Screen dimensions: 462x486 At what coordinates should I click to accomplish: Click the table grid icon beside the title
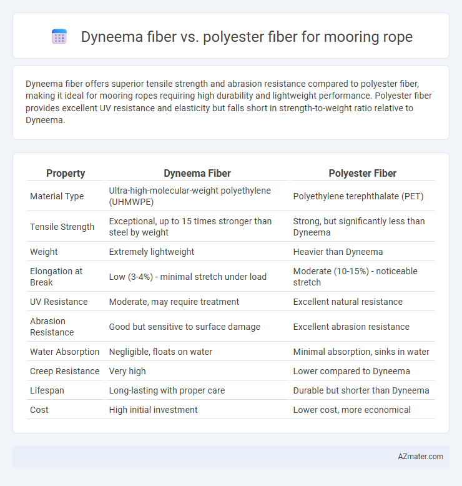(59, 37)
